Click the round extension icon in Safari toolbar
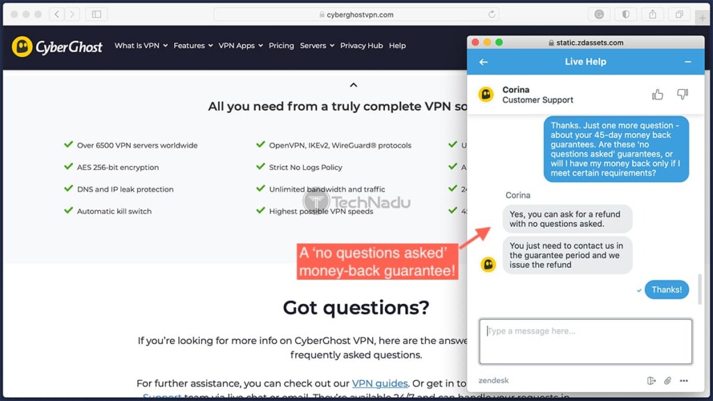The width and height of the screenshot is (713, 401). tap(600, 15)
